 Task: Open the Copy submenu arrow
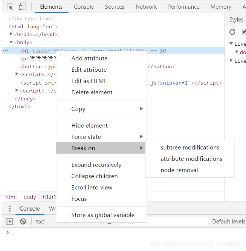(x=141, y=109)
